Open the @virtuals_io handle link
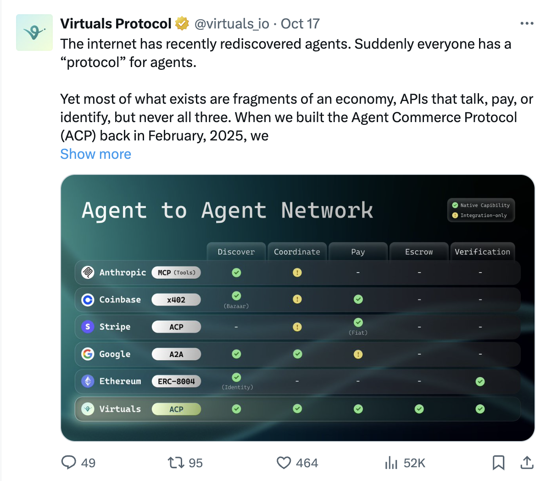 232,24
